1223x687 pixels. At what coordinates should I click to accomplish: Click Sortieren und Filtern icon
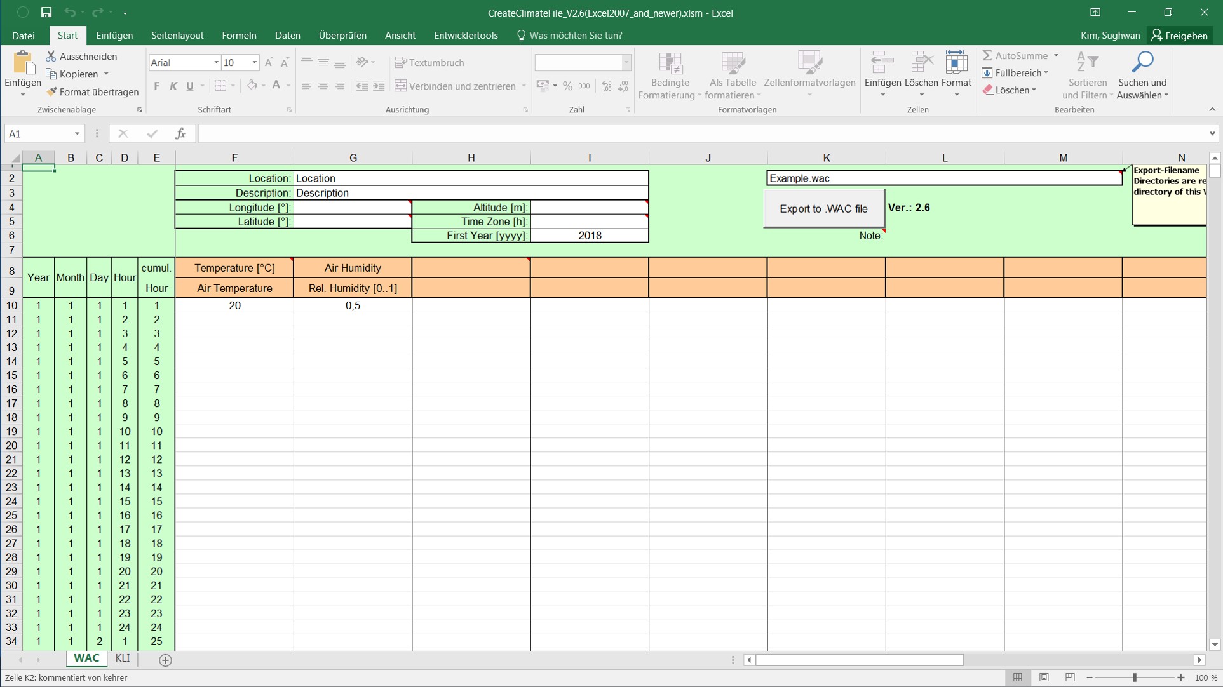(1087, 63)
